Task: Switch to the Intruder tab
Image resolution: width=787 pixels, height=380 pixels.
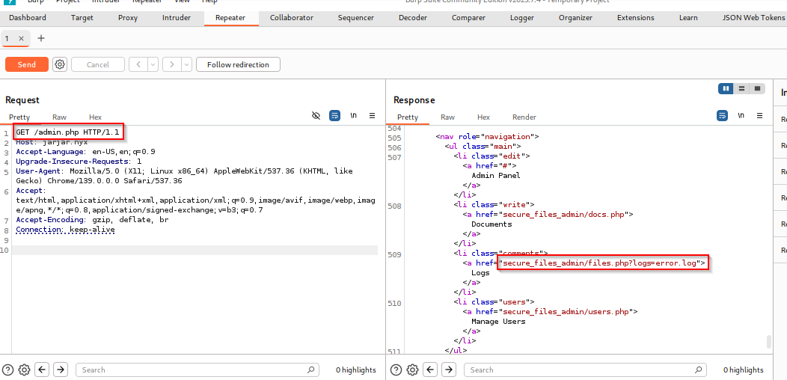Action: click(176, 17)
